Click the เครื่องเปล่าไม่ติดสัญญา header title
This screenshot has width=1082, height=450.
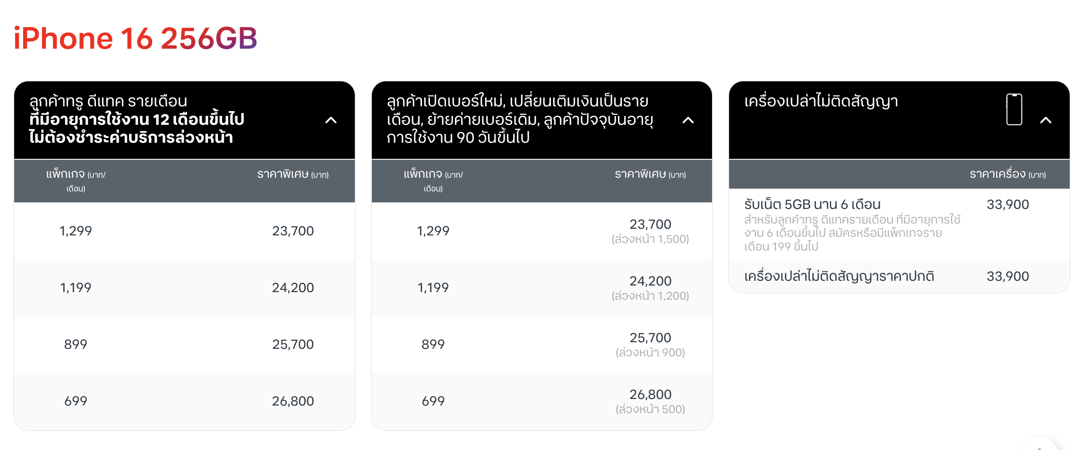821,102
